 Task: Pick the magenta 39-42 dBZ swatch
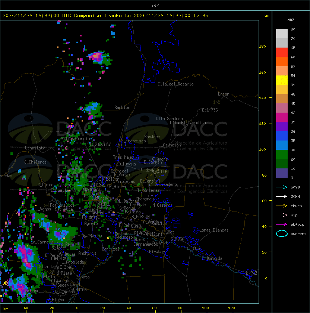pyautogui.click(x=282, y=117)
